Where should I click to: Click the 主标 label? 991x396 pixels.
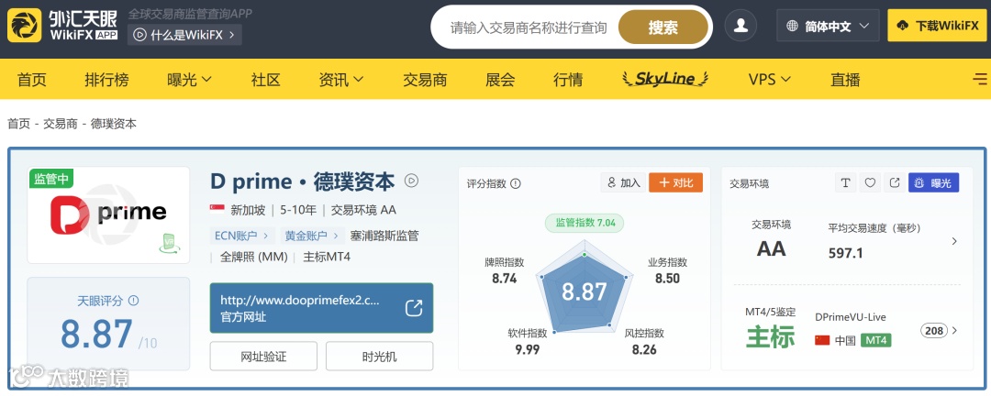click(771, 336)
